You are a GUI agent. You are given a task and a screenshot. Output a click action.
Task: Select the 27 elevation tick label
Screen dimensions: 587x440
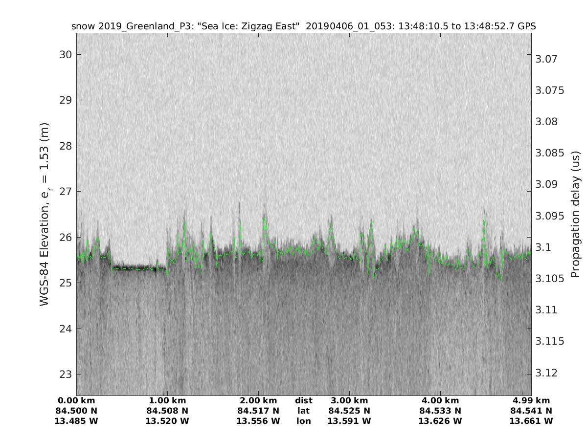point(66,192)
